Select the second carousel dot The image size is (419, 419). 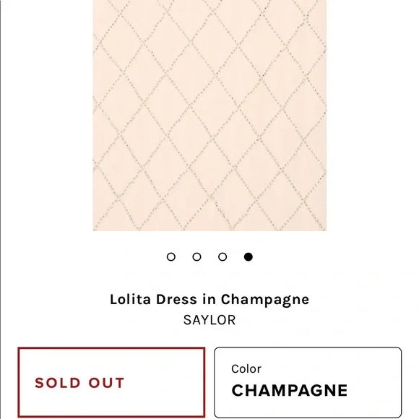point(196,256)
